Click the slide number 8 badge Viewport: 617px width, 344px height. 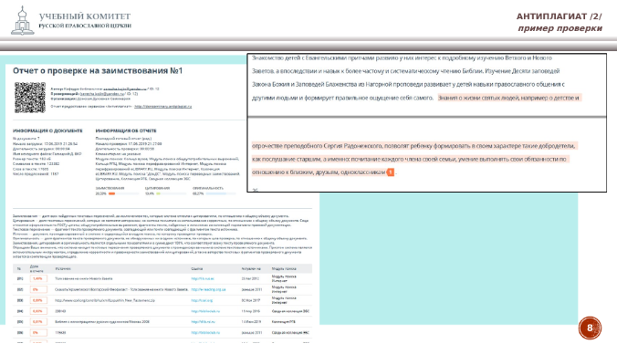pos(590,328)
